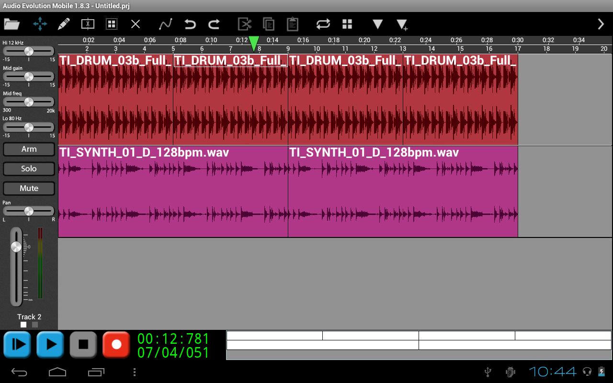Select the second TI_SYNTH_01_D_128bpm.wav clip
The width and height of the screenshot is (613, 383).
tap(402, 191)
